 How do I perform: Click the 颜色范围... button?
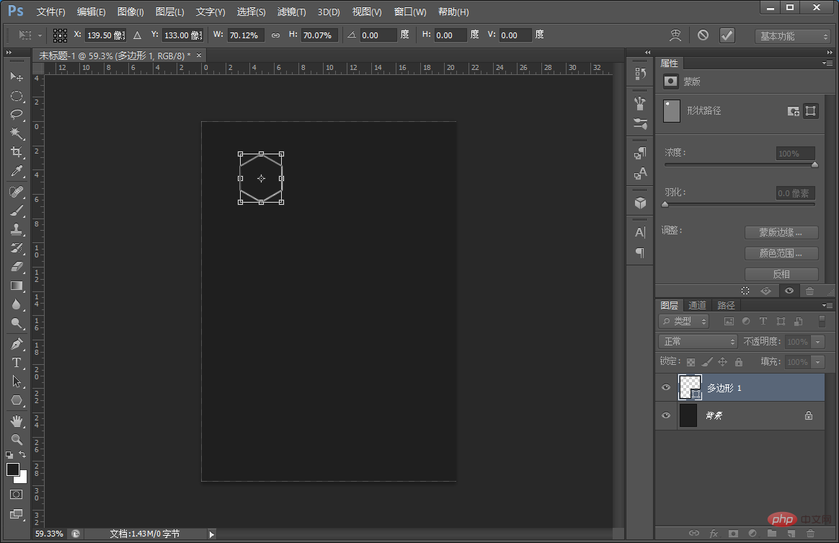coord(781,253)
